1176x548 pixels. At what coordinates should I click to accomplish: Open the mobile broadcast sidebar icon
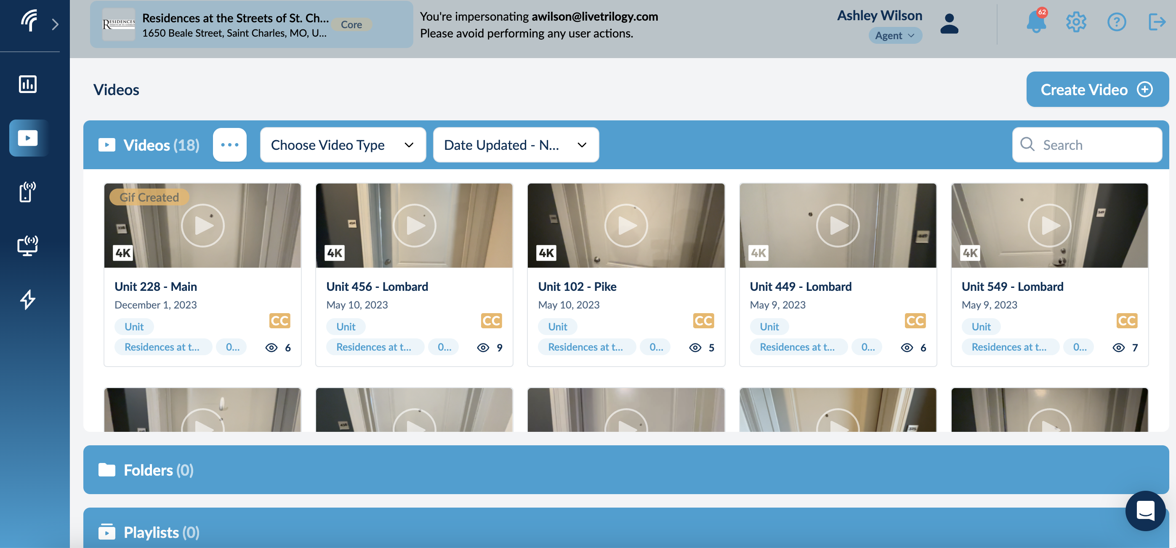(27, 192)
